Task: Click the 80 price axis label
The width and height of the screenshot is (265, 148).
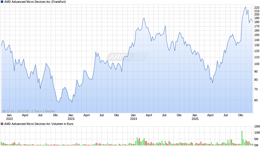Action: [x=256, y=80]
